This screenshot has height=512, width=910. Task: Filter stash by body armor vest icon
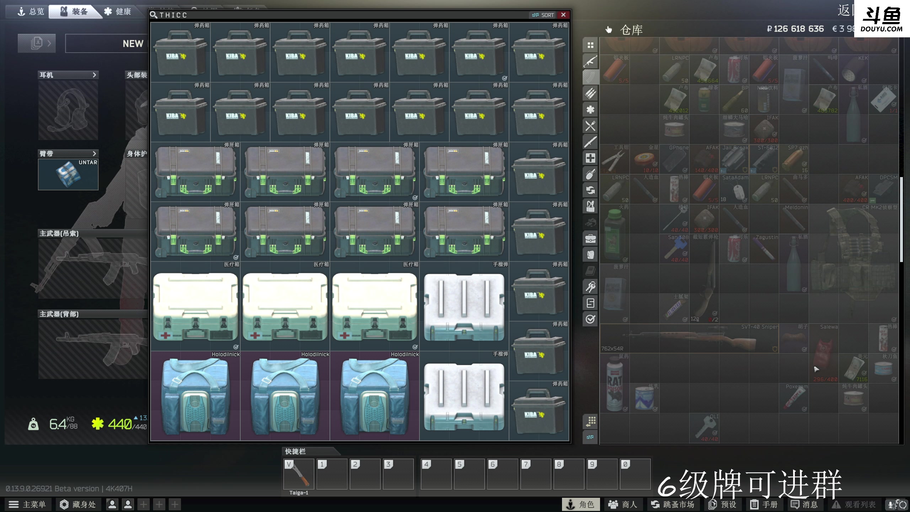[590, 255]
